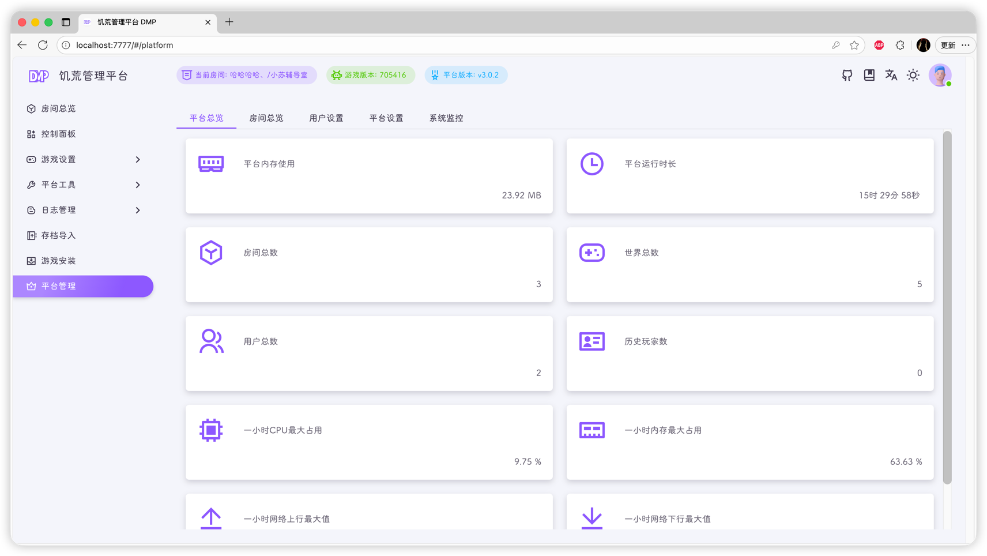Screen dimensions: 987x556
Task: Click the browser address bar
Action: click(x=451, y=45)
